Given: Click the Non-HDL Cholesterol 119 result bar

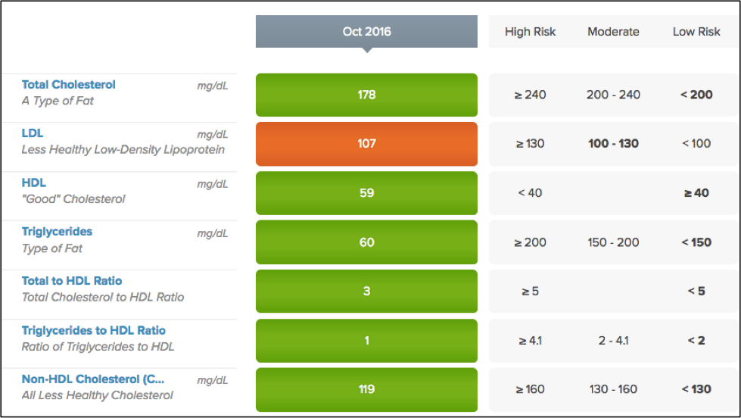Looking at the screenshot, I should coord(366,389).
